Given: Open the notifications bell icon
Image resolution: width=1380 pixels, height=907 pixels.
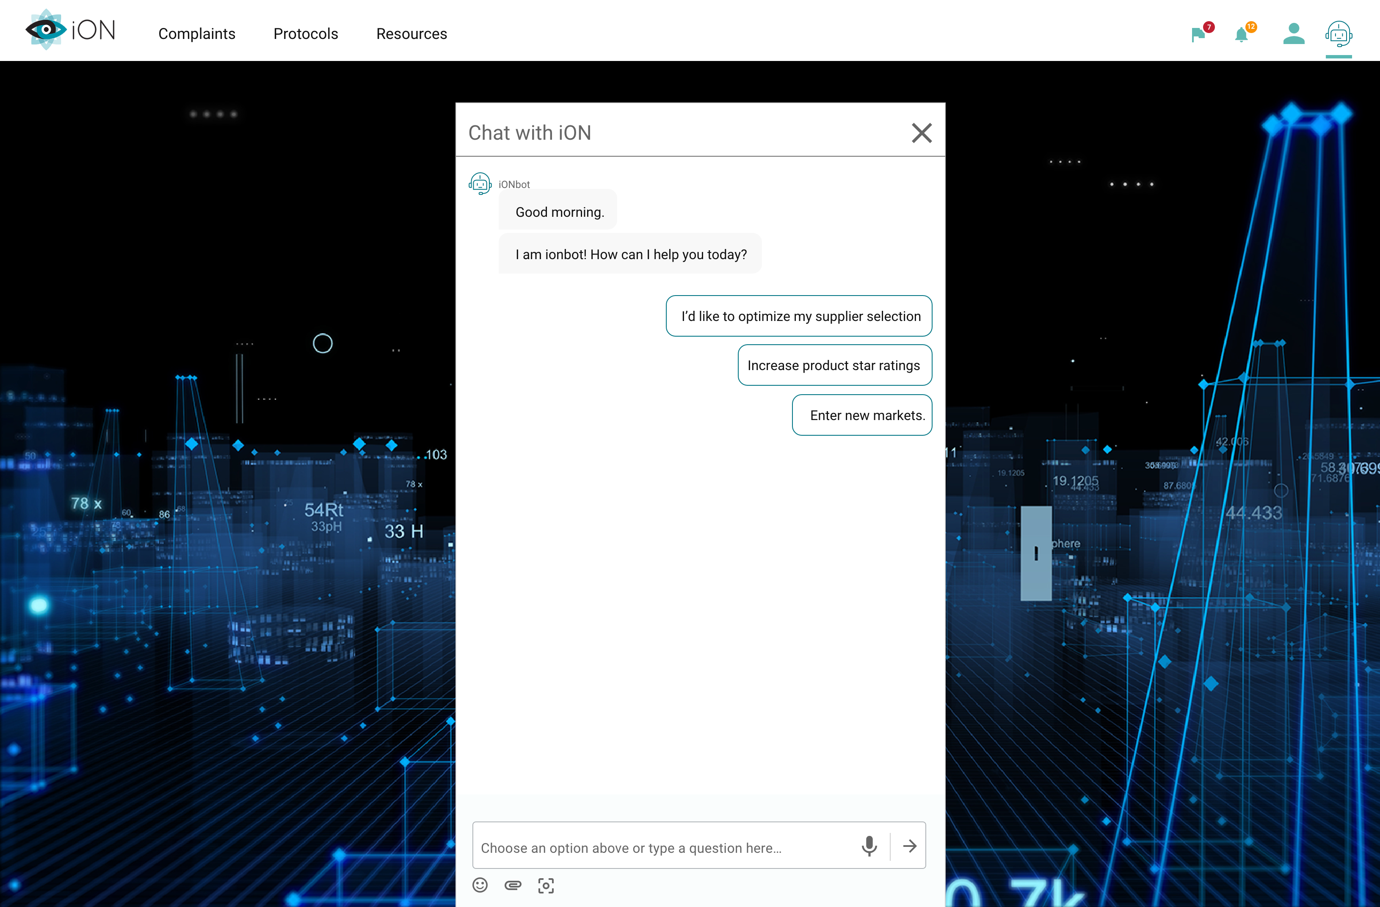Looking at the screenshot, I should point(1242,35).
